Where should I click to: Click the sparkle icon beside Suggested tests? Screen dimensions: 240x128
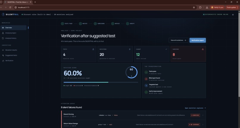pos(3,55)
